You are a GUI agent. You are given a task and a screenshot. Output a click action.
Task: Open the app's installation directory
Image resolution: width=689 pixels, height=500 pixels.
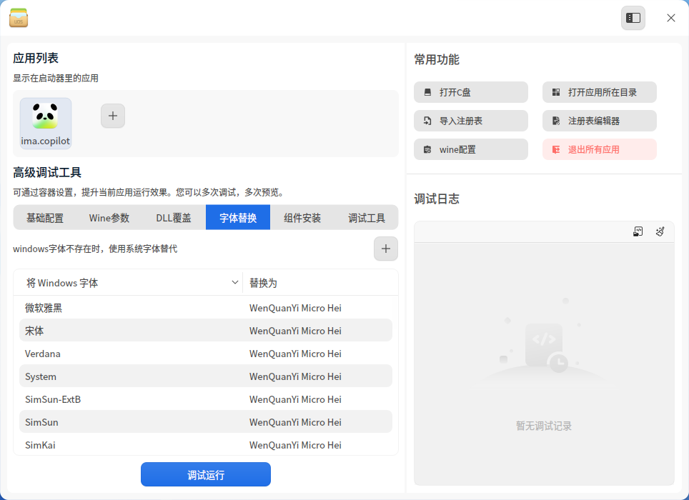(600, 92)
